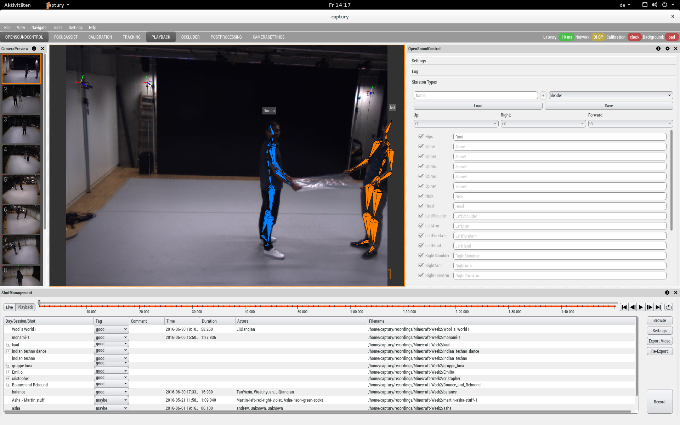Click plus button next to Name field
The width and height of the screenshot is (680, 425).
[543, 95]
